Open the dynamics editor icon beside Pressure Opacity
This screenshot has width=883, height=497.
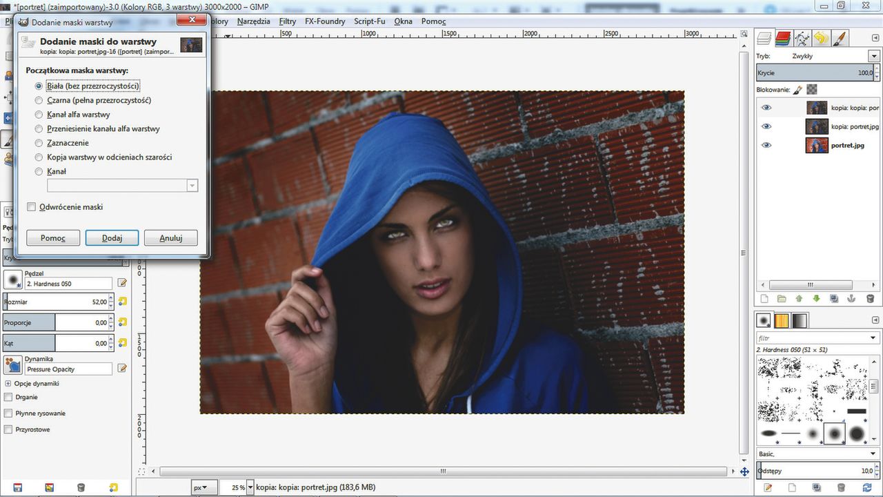point(123,369)
